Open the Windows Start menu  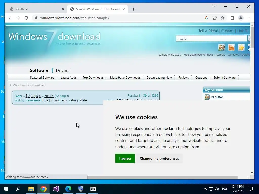6,189
